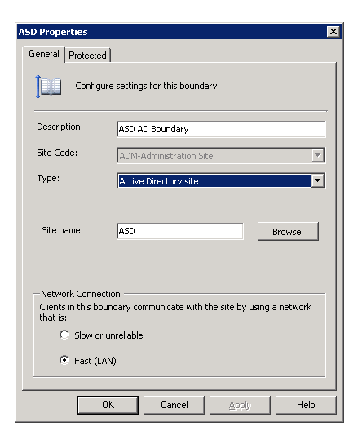Screen dimensions: 349x431
Task: Click the Fast (LAN) label text
Action: [95, 361]
